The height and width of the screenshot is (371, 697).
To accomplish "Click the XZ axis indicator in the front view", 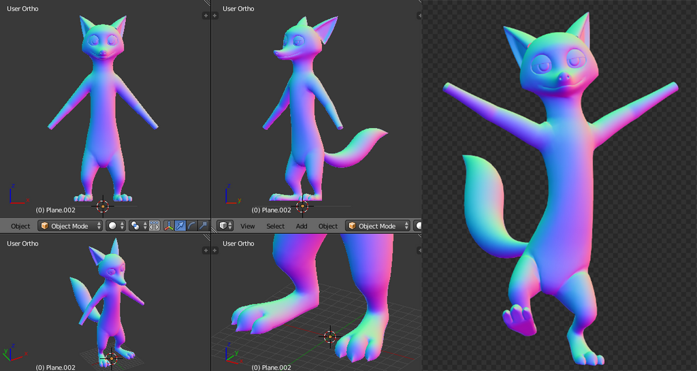I will (x=18, y=194).
